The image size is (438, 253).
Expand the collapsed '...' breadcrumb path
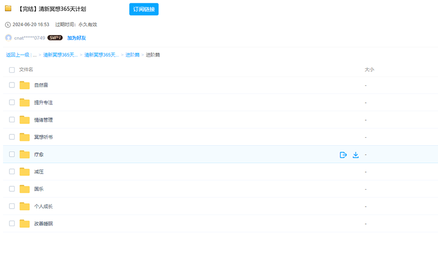[x=34, y=55]
